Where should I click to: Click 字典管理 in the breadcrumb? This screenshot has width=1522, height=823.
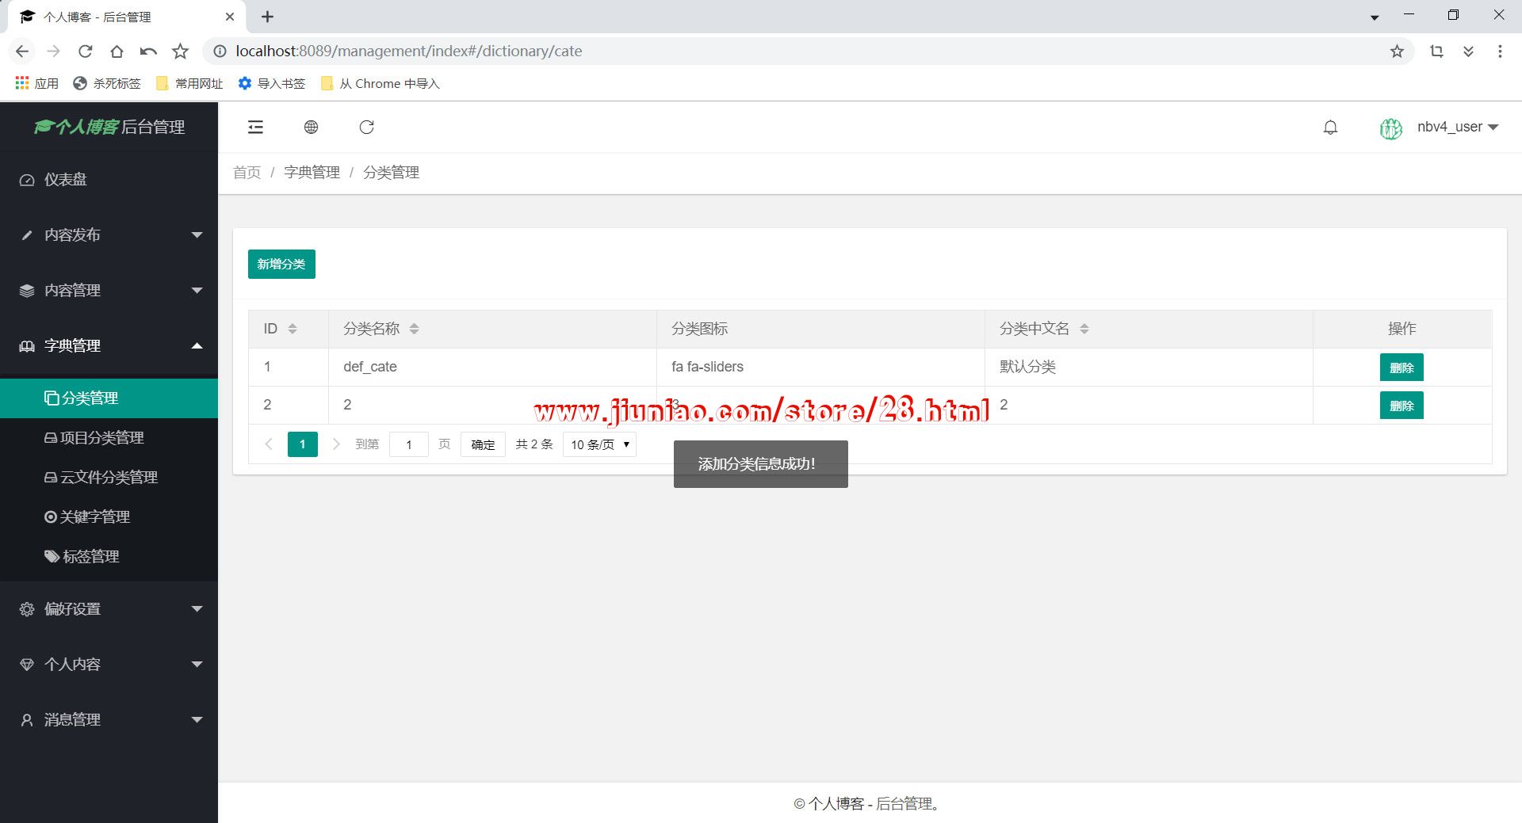coord(312,173)
